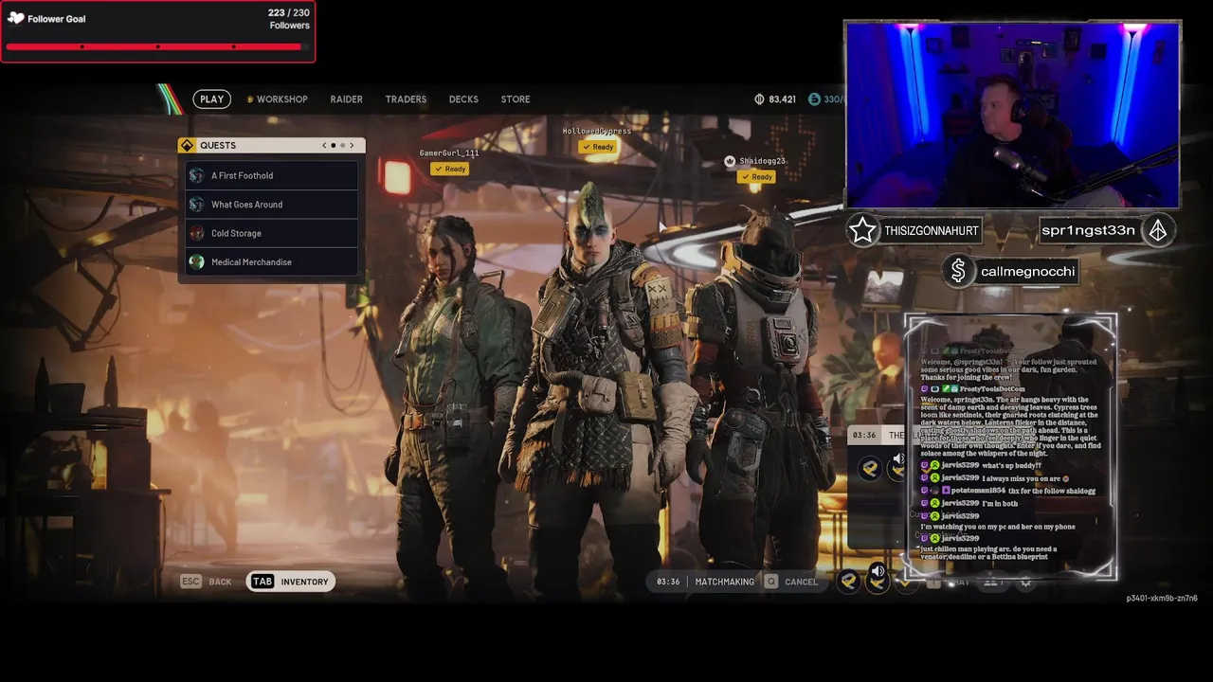Switch to the RAIDER tab

click(346, 99)
